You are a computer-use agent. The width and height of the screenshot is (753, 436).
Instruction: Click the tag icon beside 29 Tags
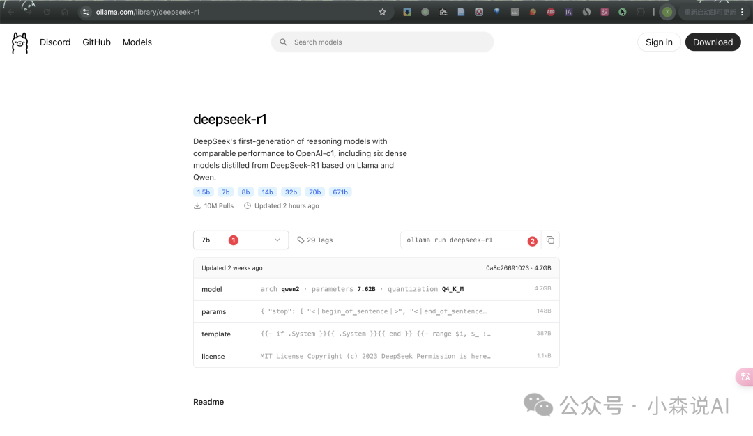pos(301,240)
